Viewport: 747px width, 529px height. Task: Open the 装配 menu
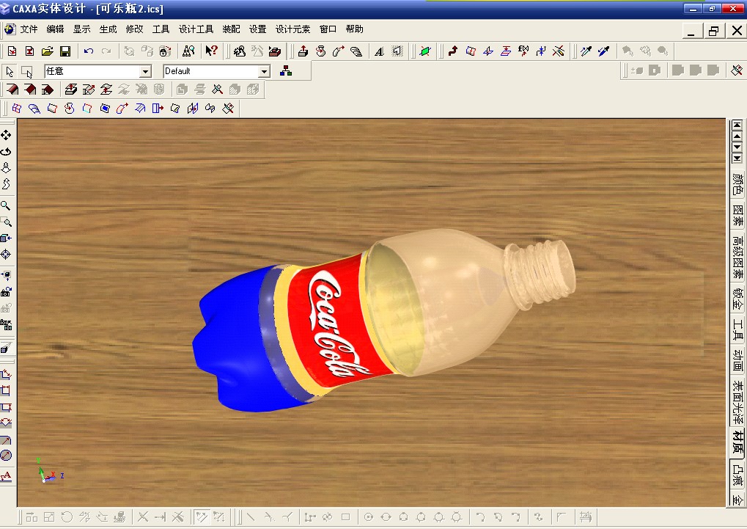[x=231, y=29]
